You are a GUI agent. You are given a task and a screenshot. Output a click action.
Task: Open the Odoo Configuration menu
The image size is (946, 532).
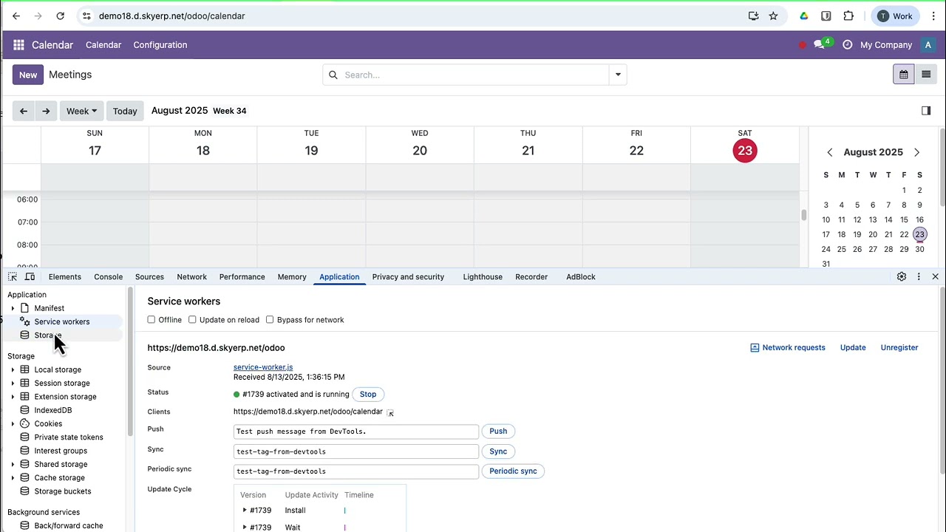coord(160,45)
